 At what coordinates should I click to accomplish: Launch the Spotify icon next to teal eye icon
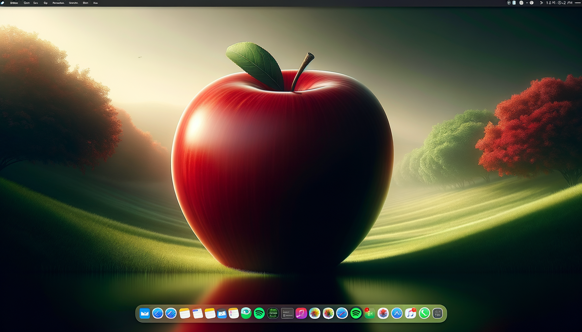(x=259, y=314)
